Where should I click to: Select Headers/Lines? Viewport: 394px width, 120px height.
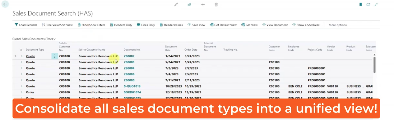pos(171,25)
